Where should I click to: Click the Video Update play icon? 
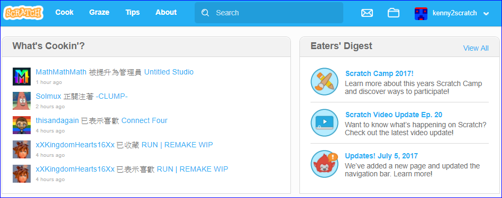324,122
